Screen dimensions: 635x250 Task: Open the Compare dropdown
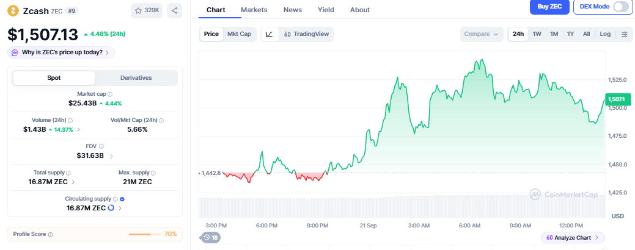pos(482,34)
